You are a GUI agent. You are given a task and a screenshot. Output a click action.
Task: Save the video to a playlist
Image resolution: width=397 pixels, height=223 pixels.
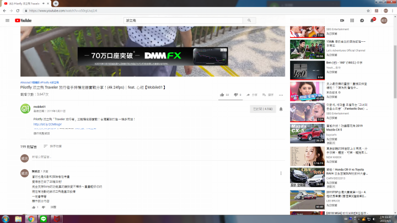pos(268,95)
